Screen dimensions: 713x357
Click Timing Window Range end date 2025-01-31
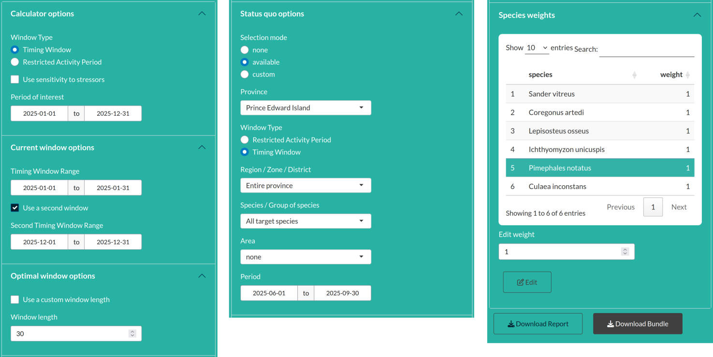(113, 188)
